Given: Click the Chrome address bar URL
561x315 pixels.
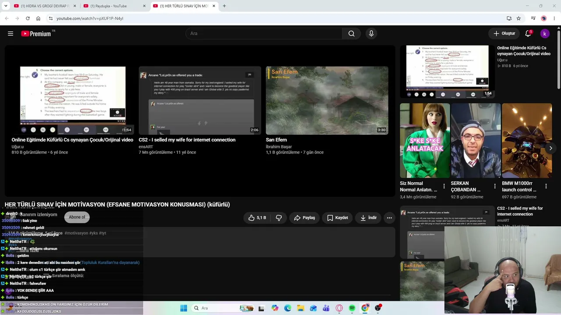Looking at the screenshot, I should click(x=90, y=18).
